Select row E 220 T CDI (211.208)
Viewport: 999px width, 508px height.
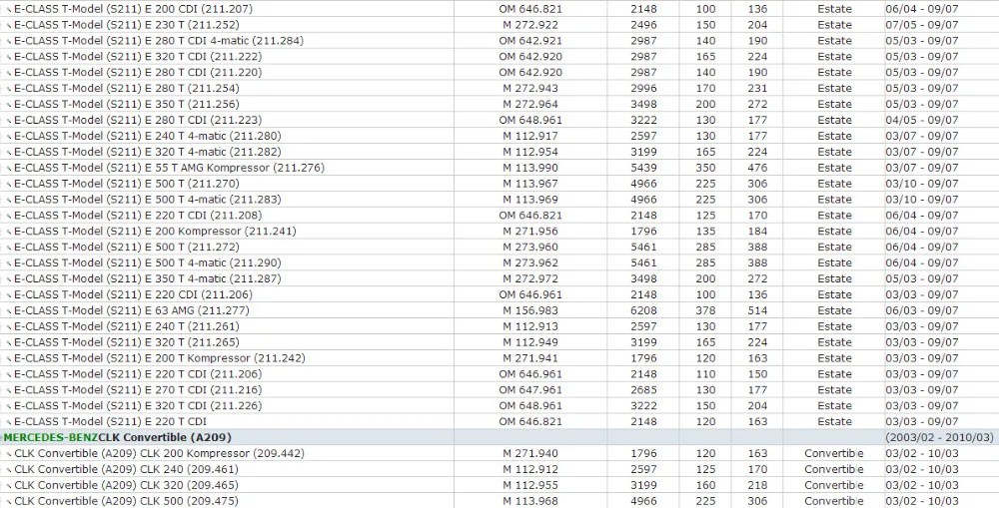click(499, 216)
